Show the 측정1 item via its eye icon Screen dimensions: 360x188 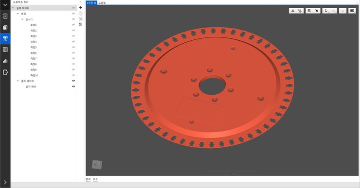pos(73,25)
